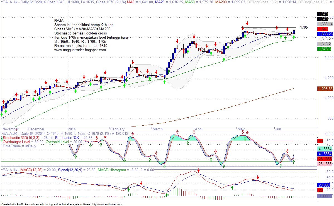
Task: Click the March date axis label
Action: coord(158,129)
